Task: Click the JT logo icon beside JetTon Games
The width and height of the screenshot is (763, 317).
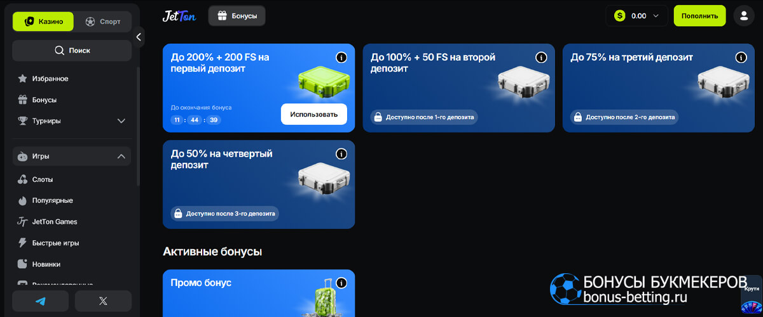Action: tap(22, 222)
